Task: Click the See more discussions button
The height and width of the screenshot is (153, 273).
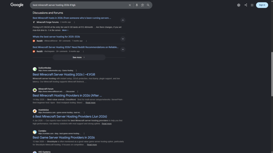Action: tap(79, 57)
